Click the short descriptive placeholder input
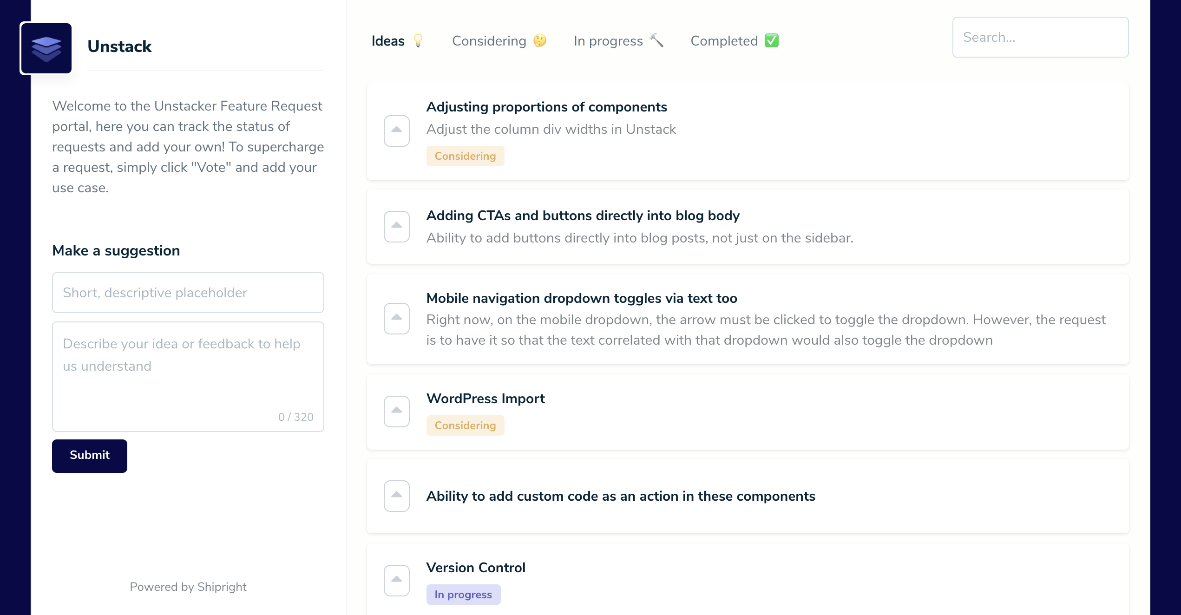Screen dimensions: 1181x615 click(188, 293)
